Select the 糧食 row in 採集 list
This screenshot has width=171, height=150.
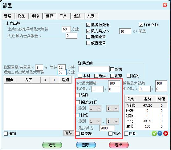point(146,105)
